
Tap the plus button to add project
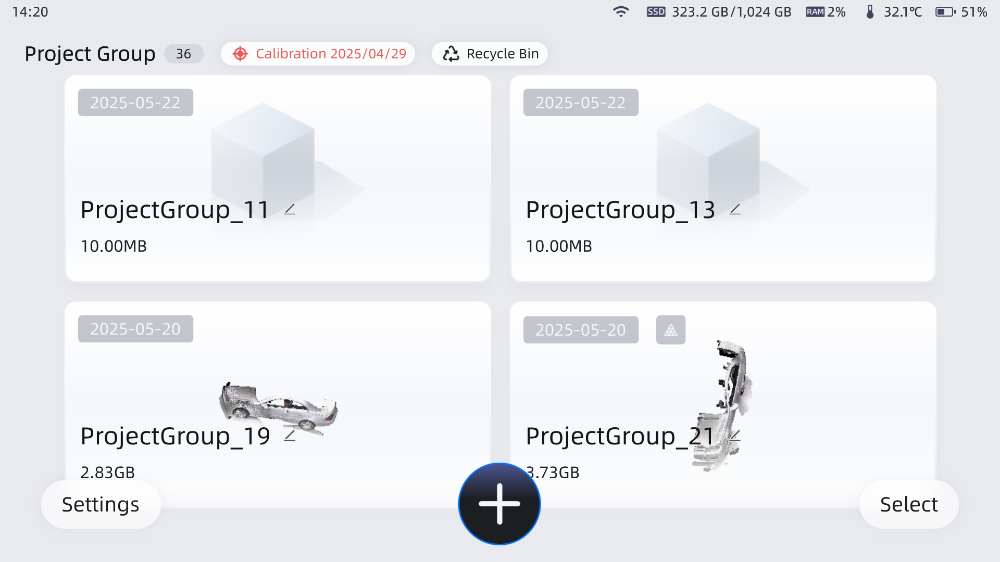click(499, 504)
